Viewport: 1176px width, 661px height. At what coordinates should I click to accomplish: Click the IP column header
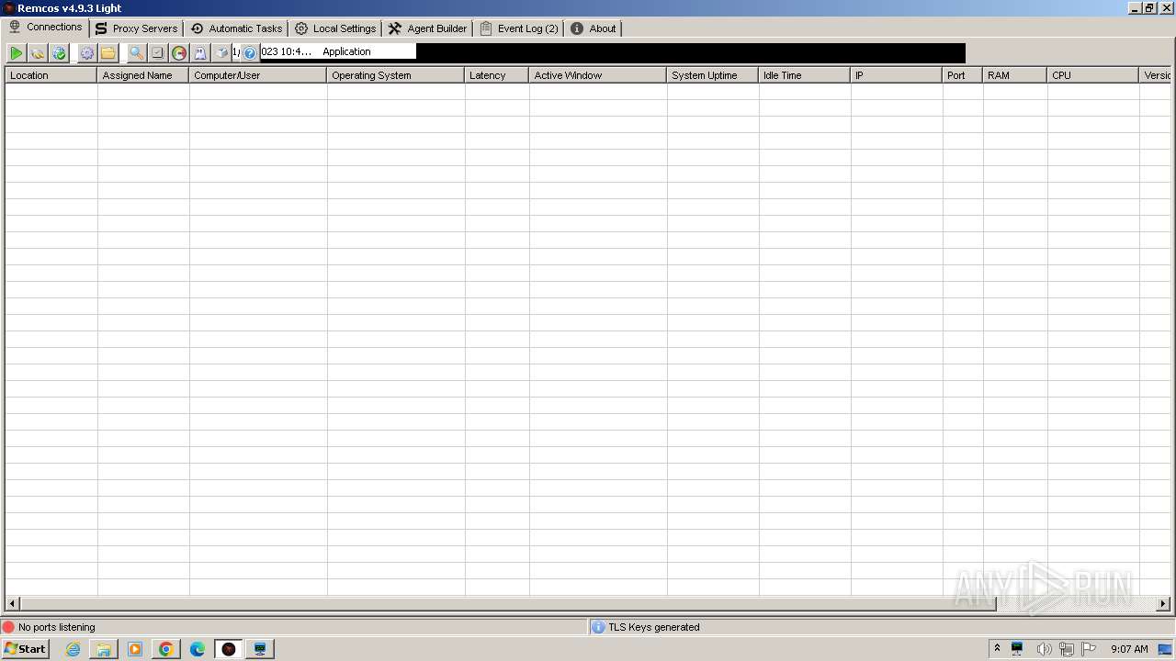coord(896,75)
